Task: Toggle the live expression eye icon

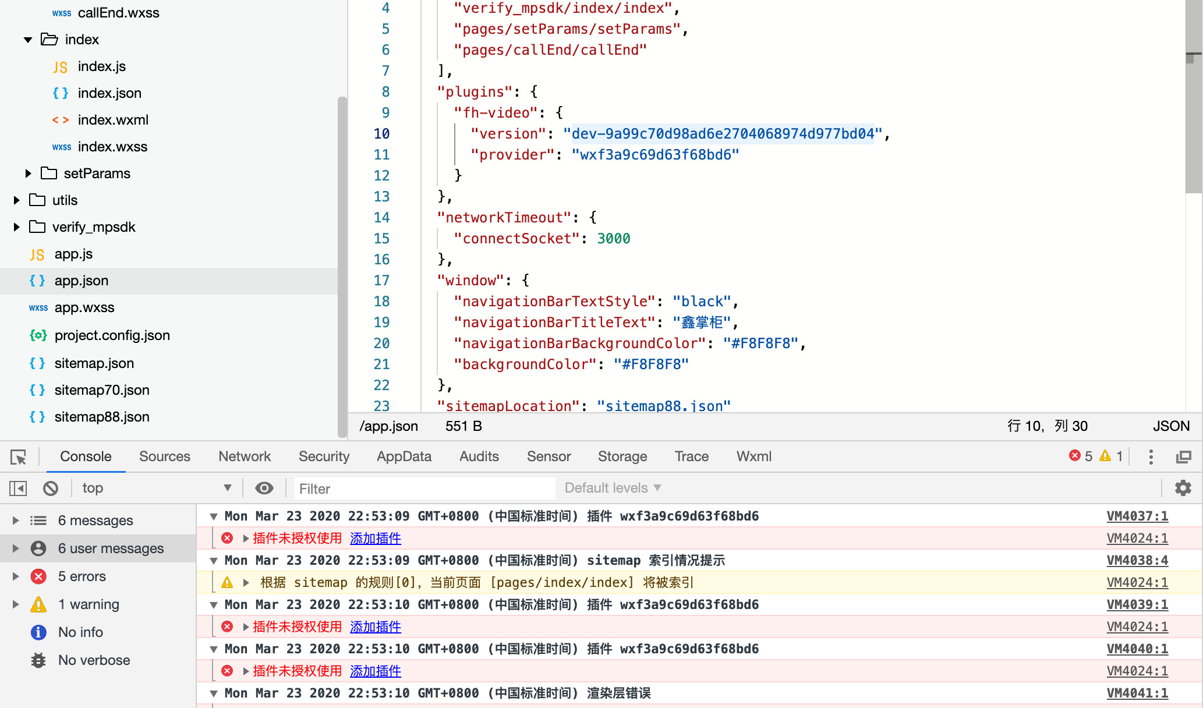Action: (264, 488)
